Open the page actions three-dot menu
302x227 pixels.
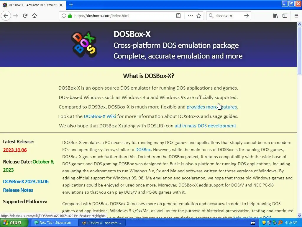[x=190, y=16]
